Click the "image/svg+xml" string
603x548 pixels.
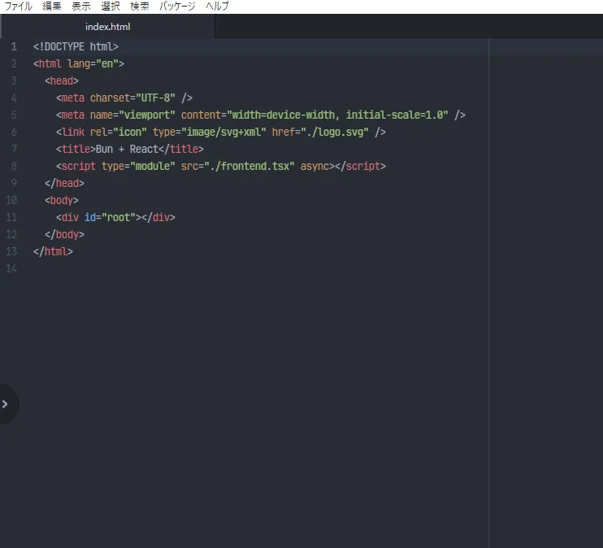coord(223,132)
